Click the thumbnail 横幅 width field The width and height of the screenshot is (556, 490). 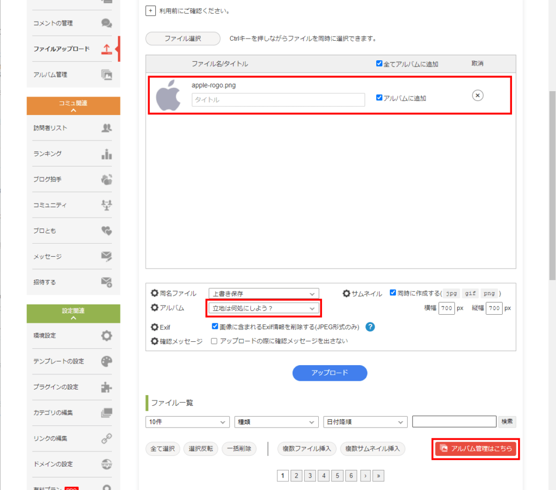click(446, 308)
